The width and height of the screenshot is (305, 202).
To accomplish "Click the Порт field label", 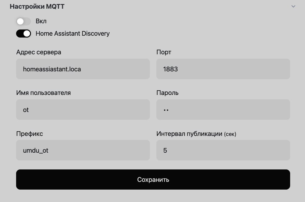I will 163,52.
